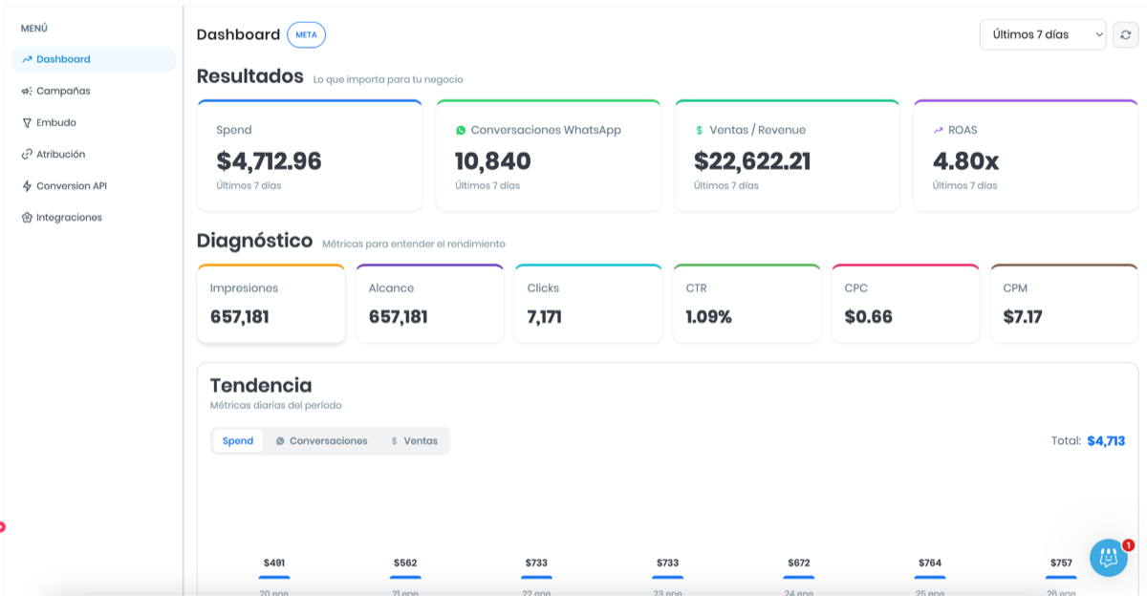This screenshot has width=1147, height=596.
Task: Click the CTR 1.09% card
Action: [747, 304]
